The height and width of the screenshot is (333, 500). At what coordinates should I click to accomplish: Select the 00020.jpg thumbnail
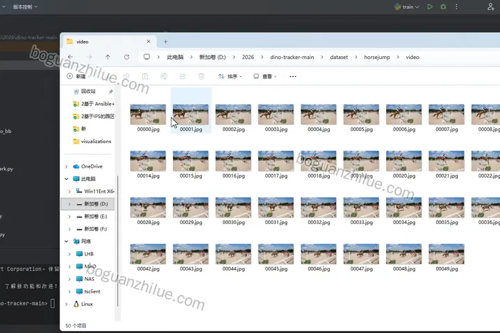(x=403, y=161)
